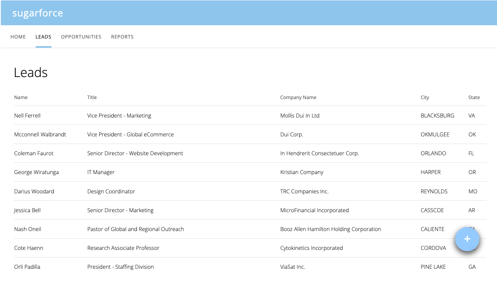The width and height of the screenshot is (497, 286).
Task: Click the Senior Director - Marketing title
Action: 120,210
